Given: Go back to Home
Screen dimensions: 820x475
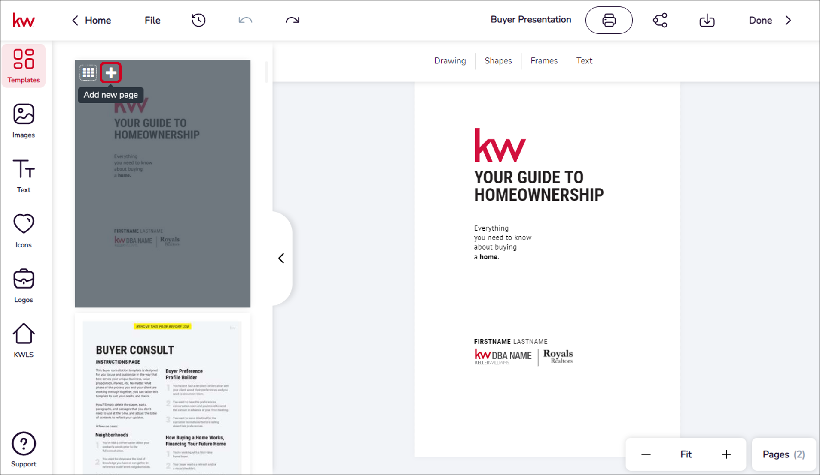Looking at the screenshot, I should [91, 20].
